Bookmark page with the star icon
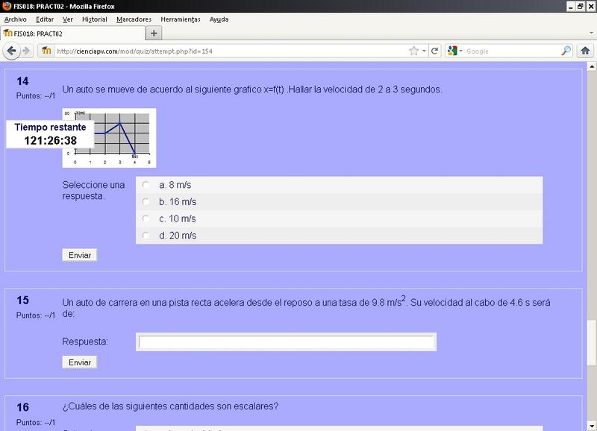This screenshot has width=597, height=431. point(414,51)
